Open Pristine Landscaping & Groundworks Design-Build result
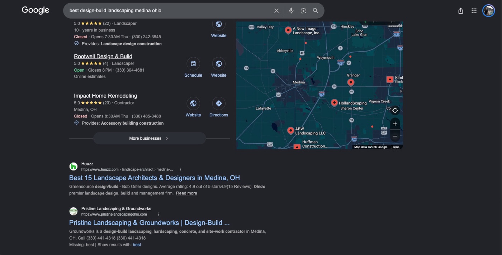The width and height of the screenshot is (502, 255). click(x=150, y=222)
